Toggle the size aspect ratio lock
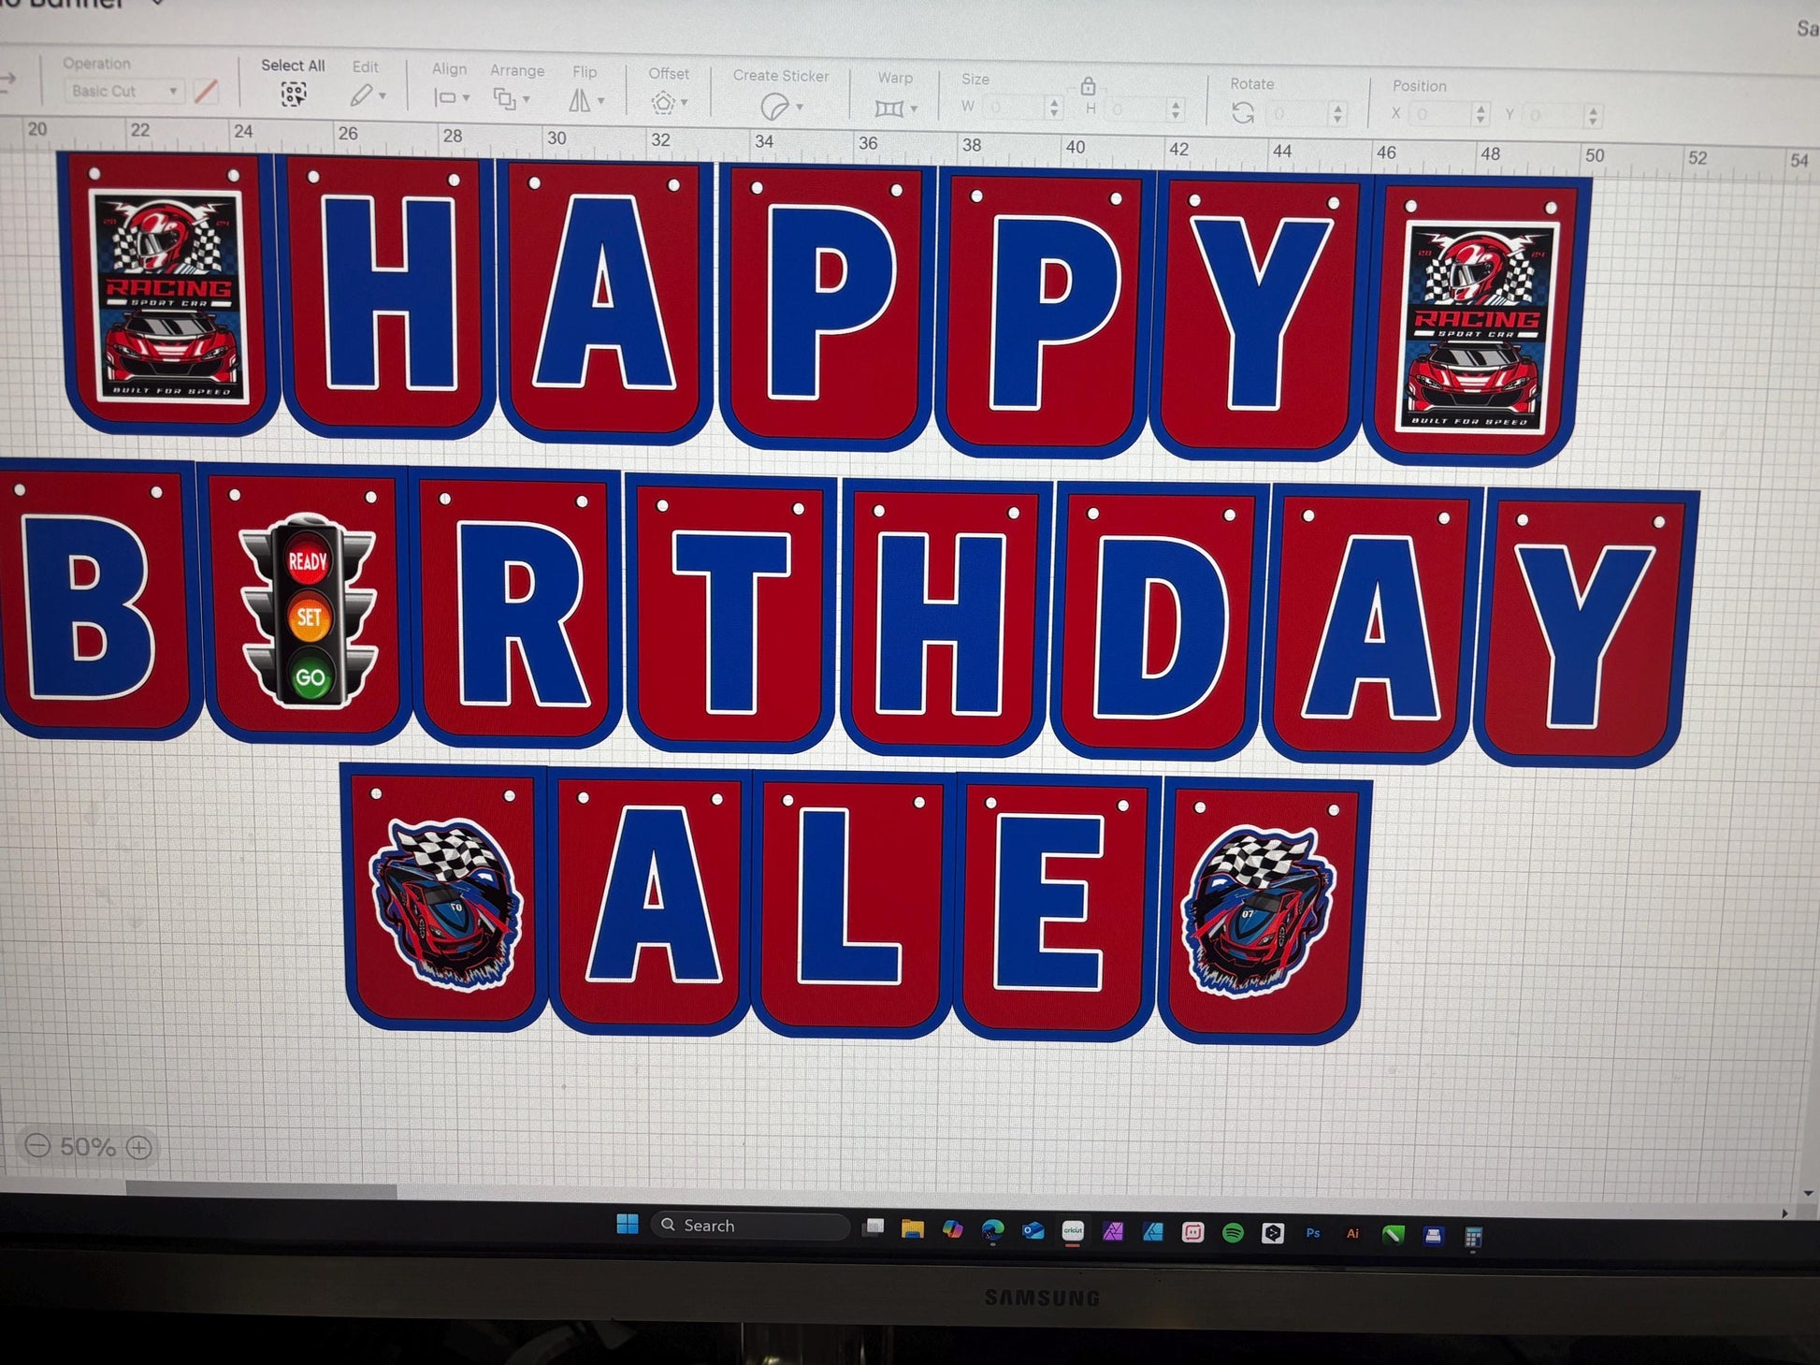Image resolution: width=1820 pixels, height=1365 pixels. click(1088, 87)
